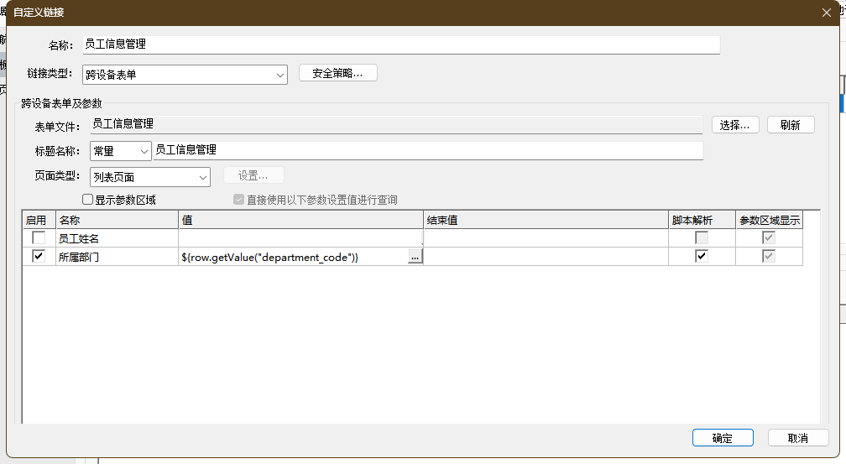Click the 值 column header
This screenshot has width=846, height=464.
[x=300, y=220]
